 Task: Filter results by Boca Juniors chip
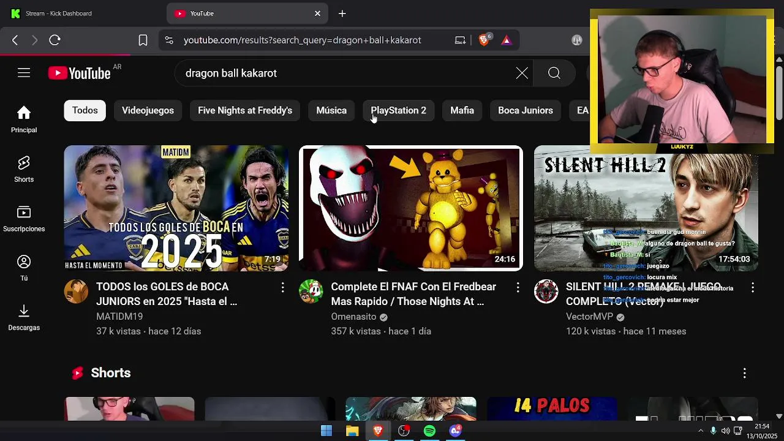click(x=526, y=110)
